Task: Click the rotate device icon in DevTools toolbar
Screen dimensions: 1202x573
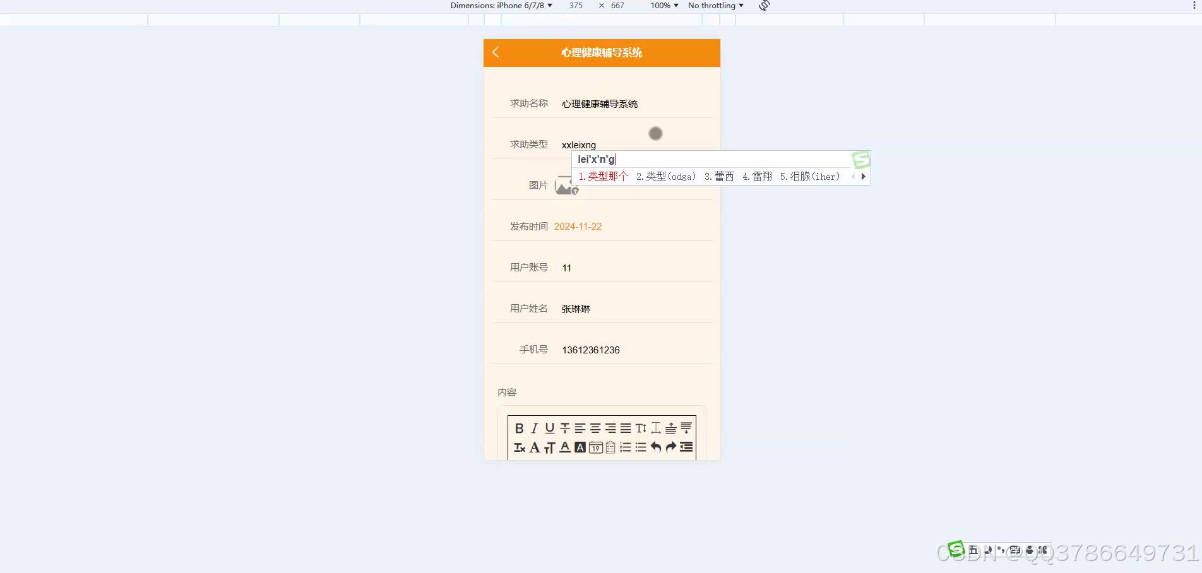Action: tap(764, 5)
